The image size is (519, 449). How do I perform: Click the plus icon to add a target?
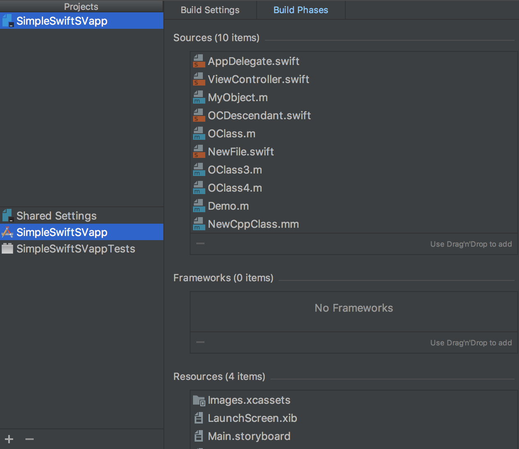tap(9, 439)
